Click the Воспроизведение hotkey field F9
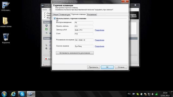This screenshot has height=97, width=173. pos(84,23)
